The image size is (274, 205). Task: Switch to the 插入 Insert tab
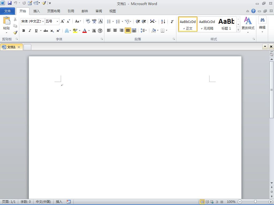point(36,11)
